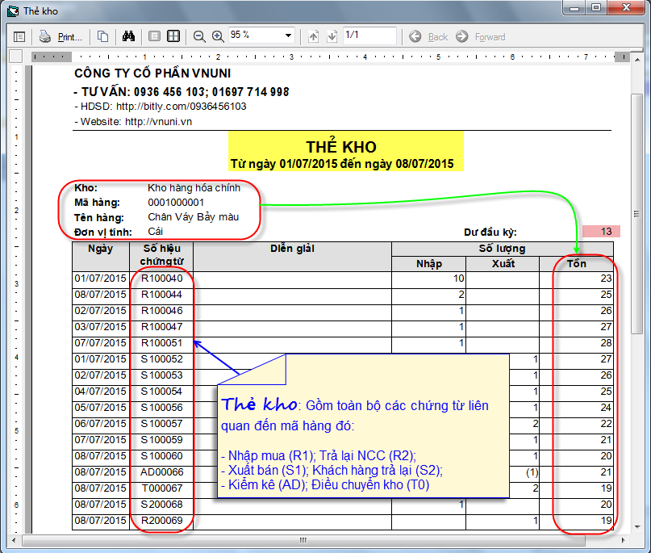Click the copy pages icon
This screenshot has width=651, height=553.
[102, 36]
